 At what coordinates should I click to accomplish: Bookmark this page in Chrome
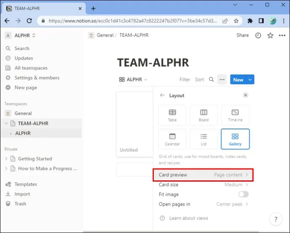[236, 21]
